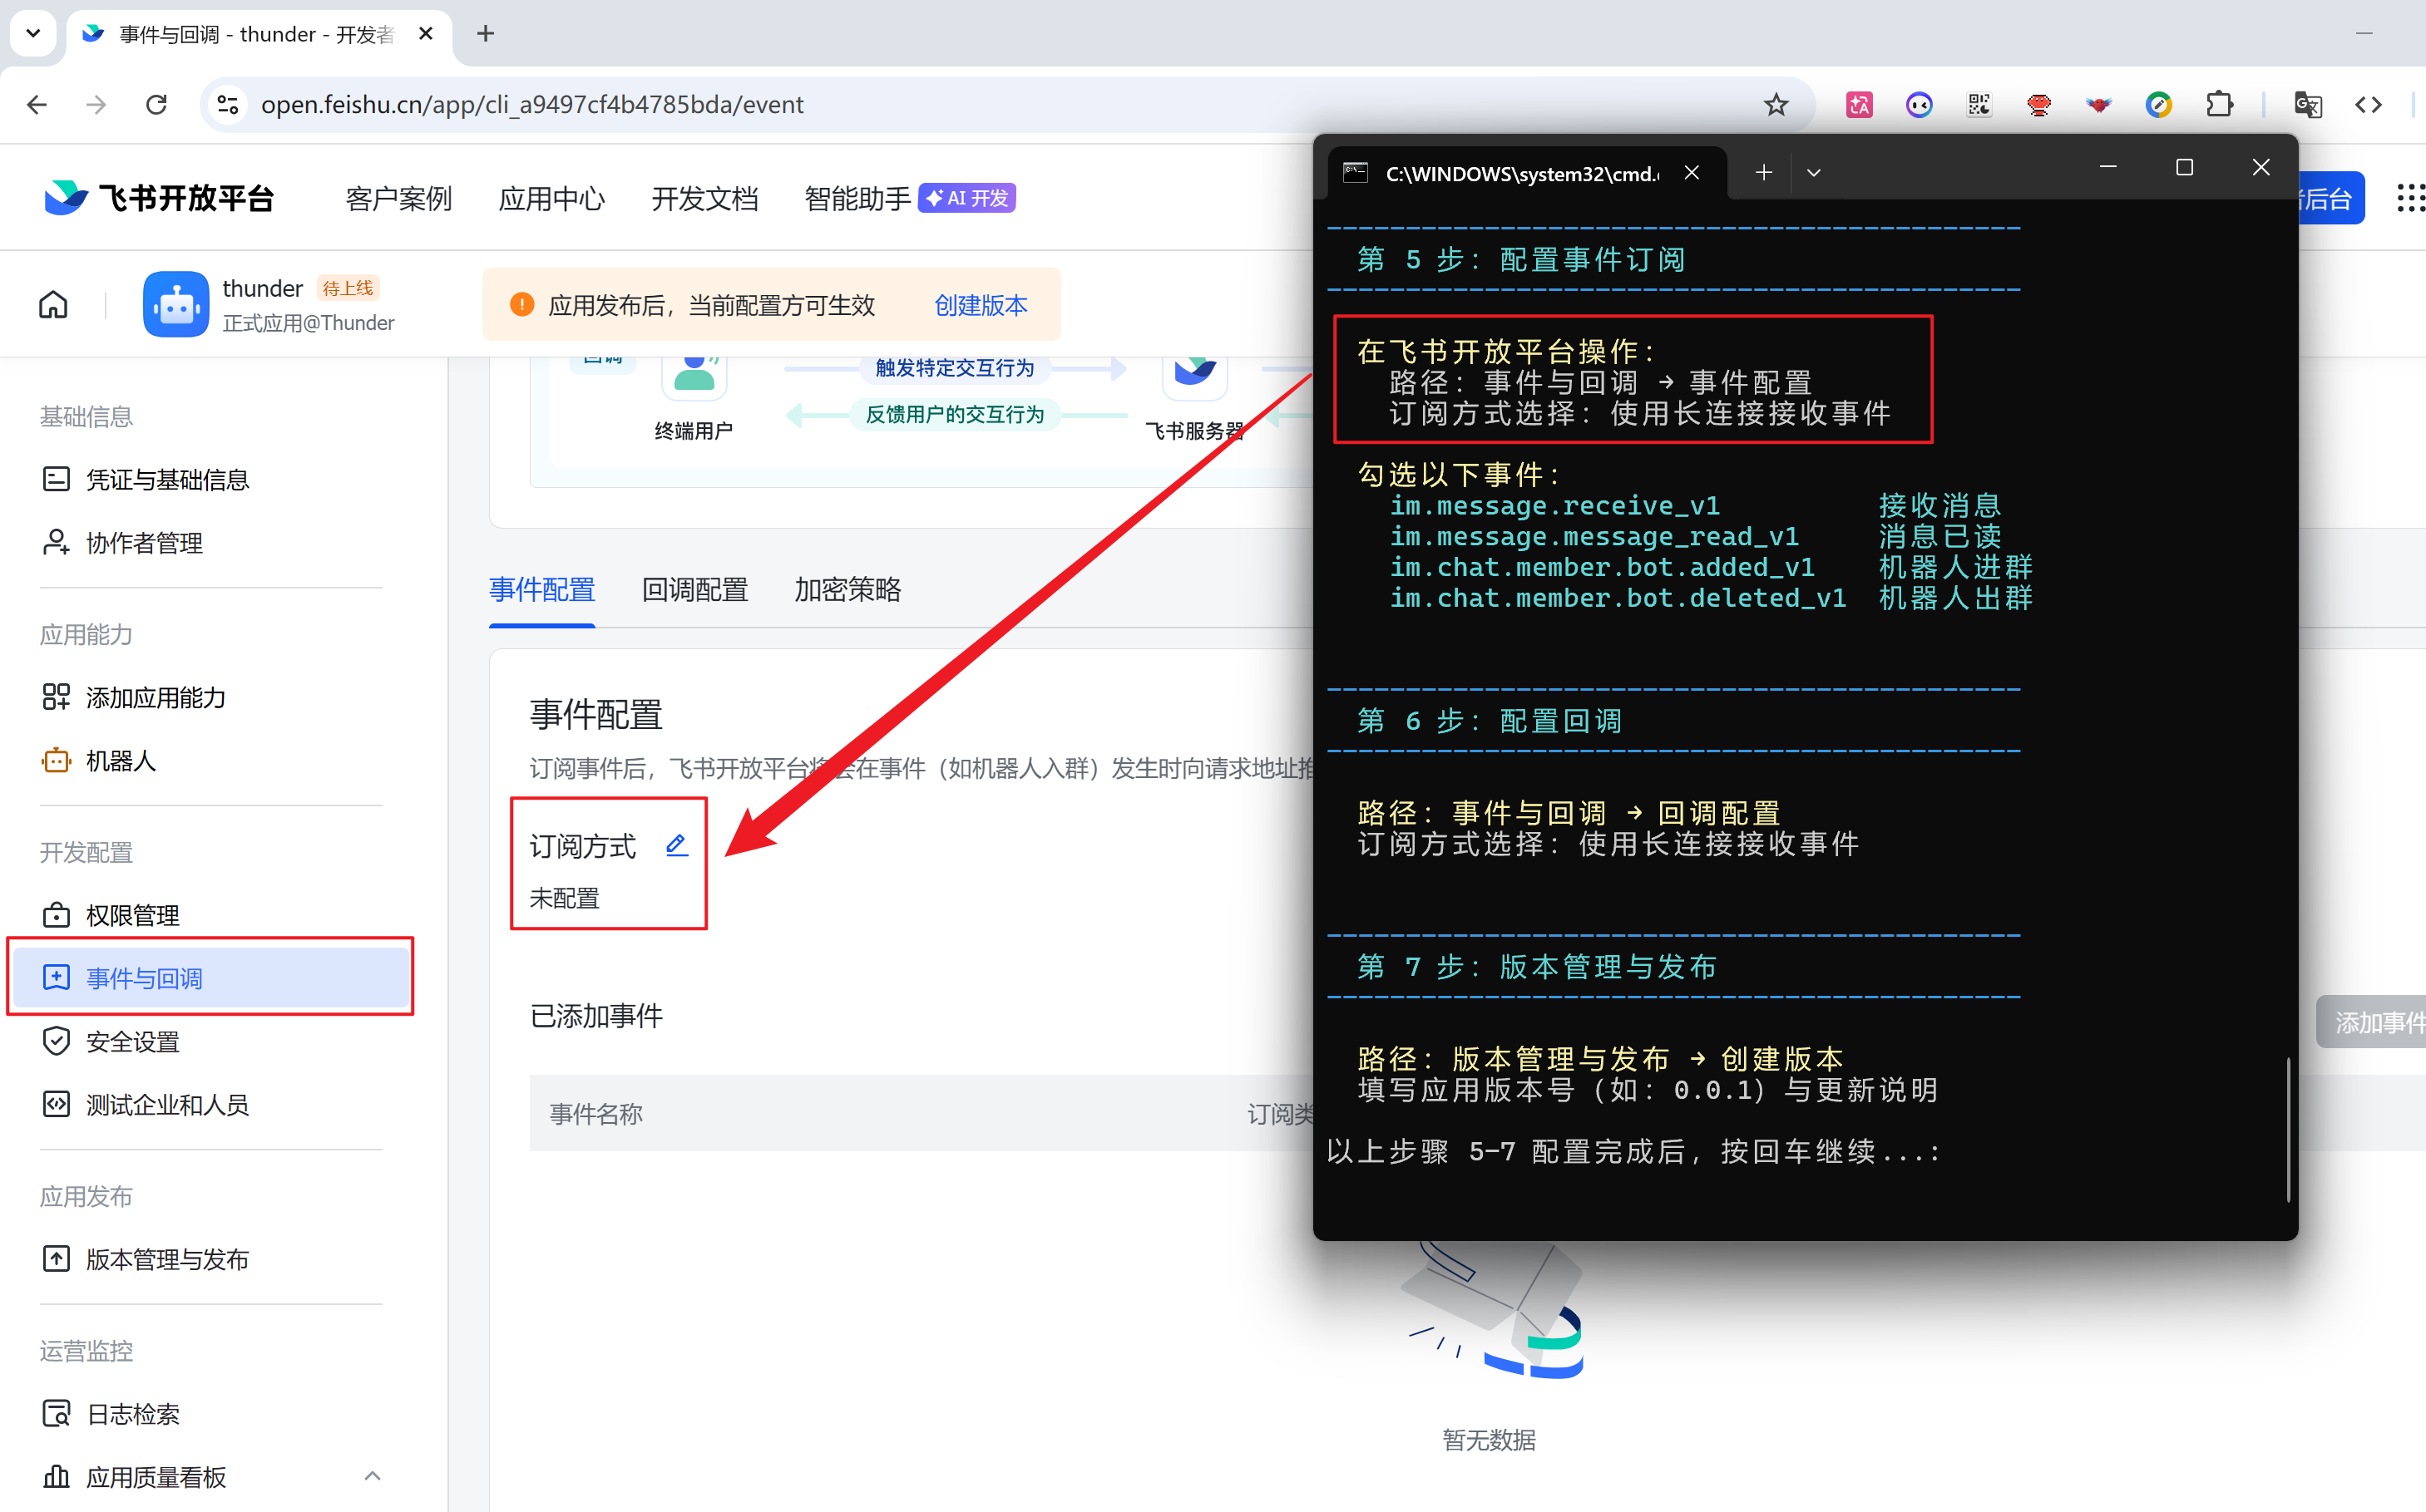Image resolution: width=2426 pixels, height=1512 pixels.
Task: Click the QR code extension icon
Action: point(1979,105)
